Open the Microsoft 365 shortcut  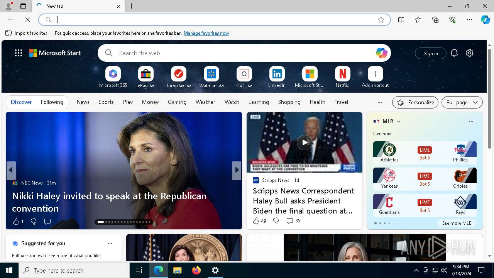(113, 77)
